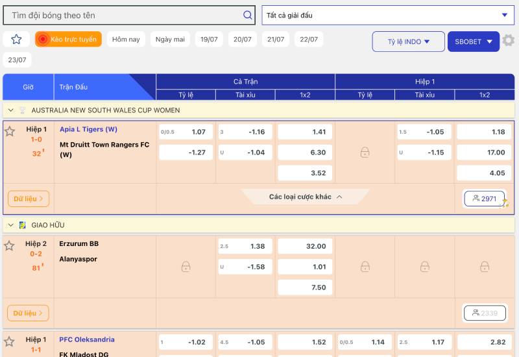Click the team name search field
This screenshot has height=357, width=519.
tap(123, 15)
